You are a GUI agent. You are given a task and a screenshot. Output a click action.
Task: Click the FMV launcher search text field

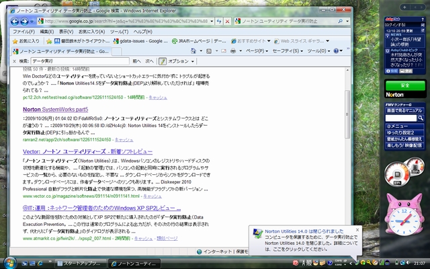(401, 118)
